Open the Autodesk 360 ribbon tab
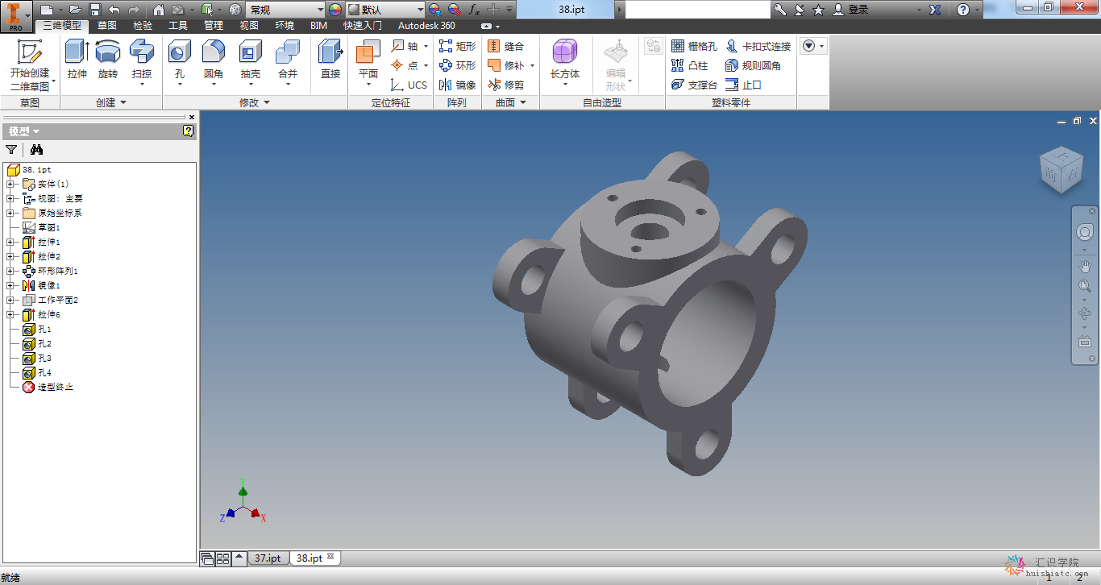Viewport: 1101px width, 585px height. [x=426, y=26]
